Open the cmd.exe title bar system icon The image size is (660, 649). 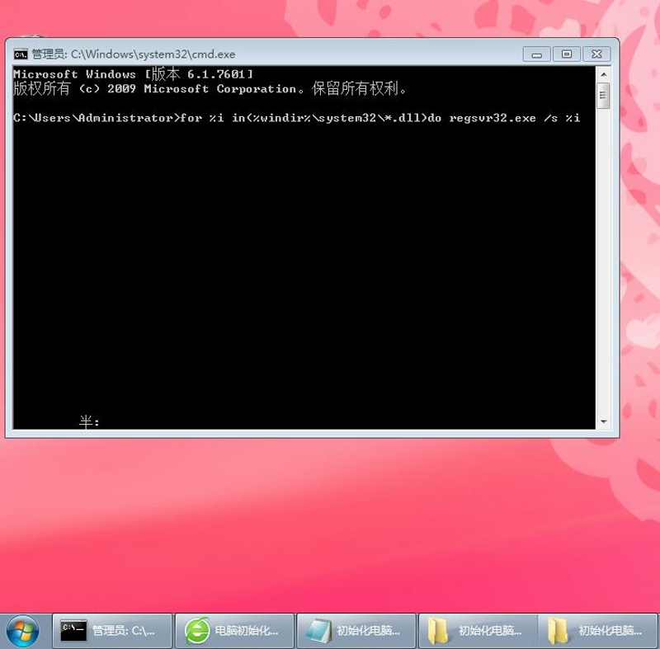[x=20, y=54]
